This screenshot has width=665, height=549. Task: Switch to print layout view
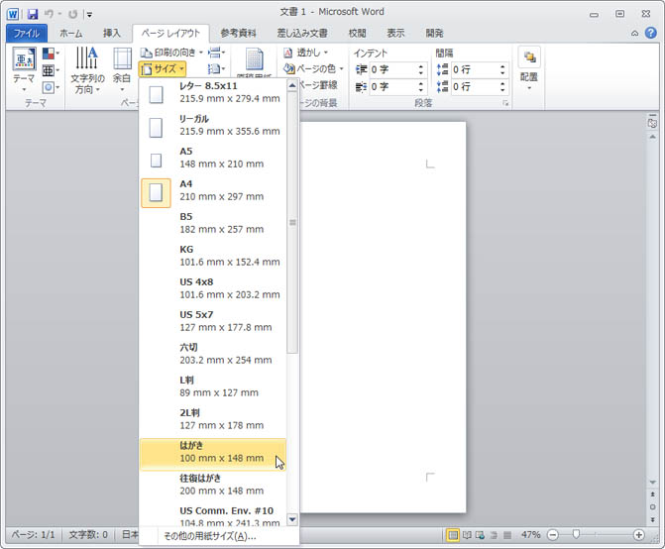[x=453, y=535]
